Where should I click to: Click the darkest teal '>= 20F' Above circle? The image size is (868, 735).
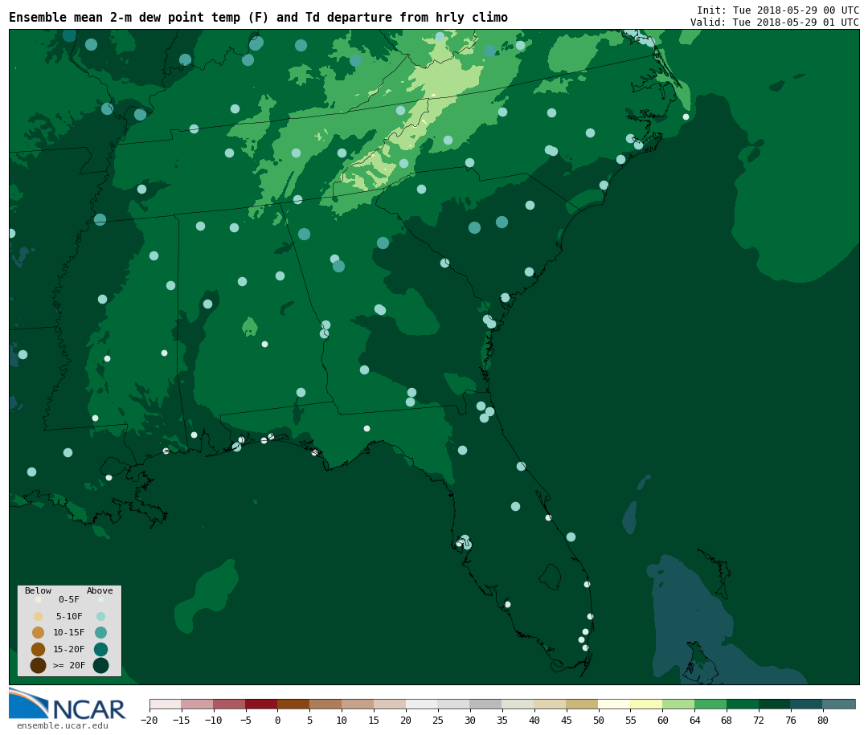pos(100,665)
